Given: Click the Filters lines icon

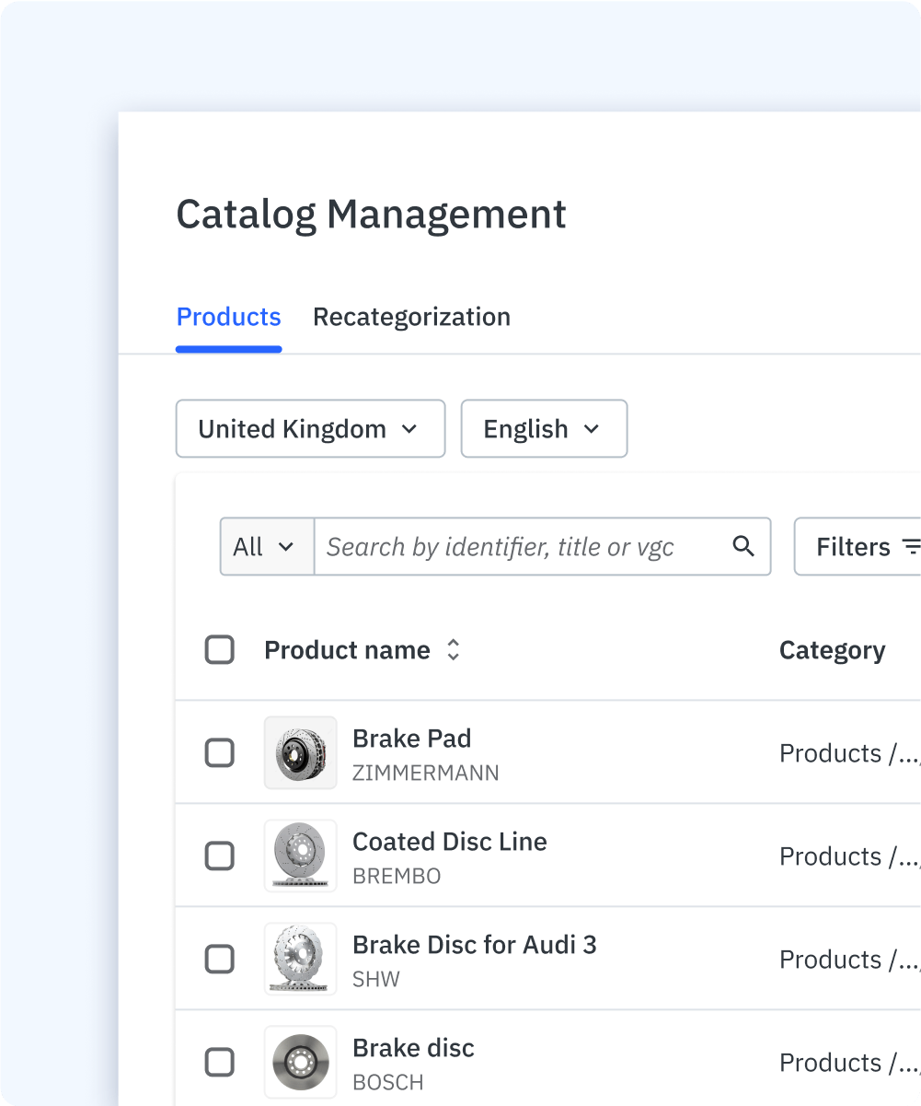Looking at the screenshot, I should [911, 547].
